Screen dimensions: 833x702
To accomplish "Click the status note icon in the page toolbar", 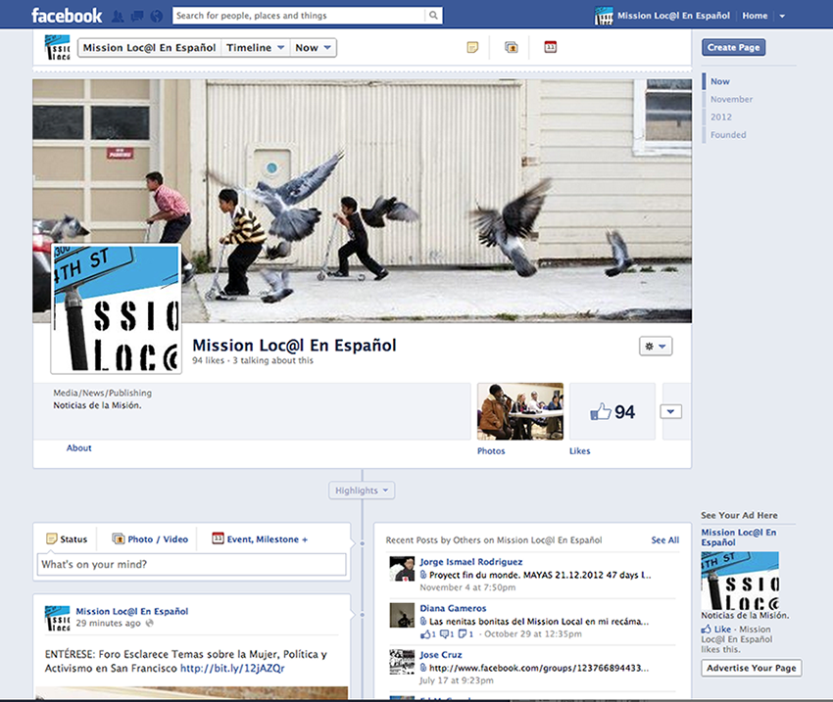I will (472, 47).
